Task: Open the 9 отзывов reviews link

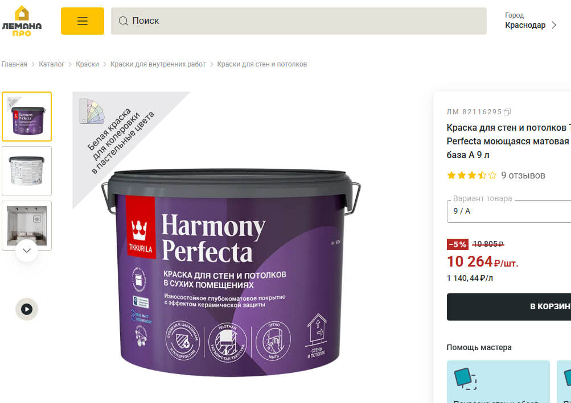Action: (523, 175)
